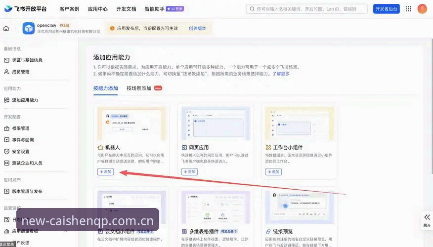This screenshot has width=433, height=247.
Task: Click the 链接预览 link icon
Action: click(x=268, y=232)
